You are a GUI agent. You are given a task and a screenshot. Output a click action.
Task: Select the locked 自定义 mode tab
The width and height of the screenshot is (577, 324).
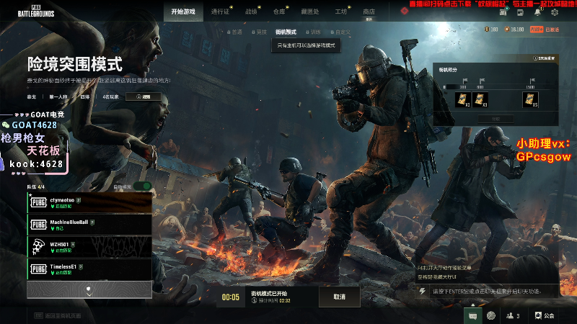[340, 32]
